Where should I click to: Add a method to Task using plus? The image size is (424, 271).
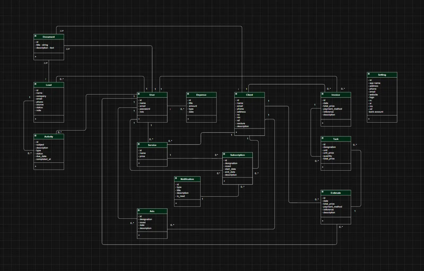(x=323, y=167)
